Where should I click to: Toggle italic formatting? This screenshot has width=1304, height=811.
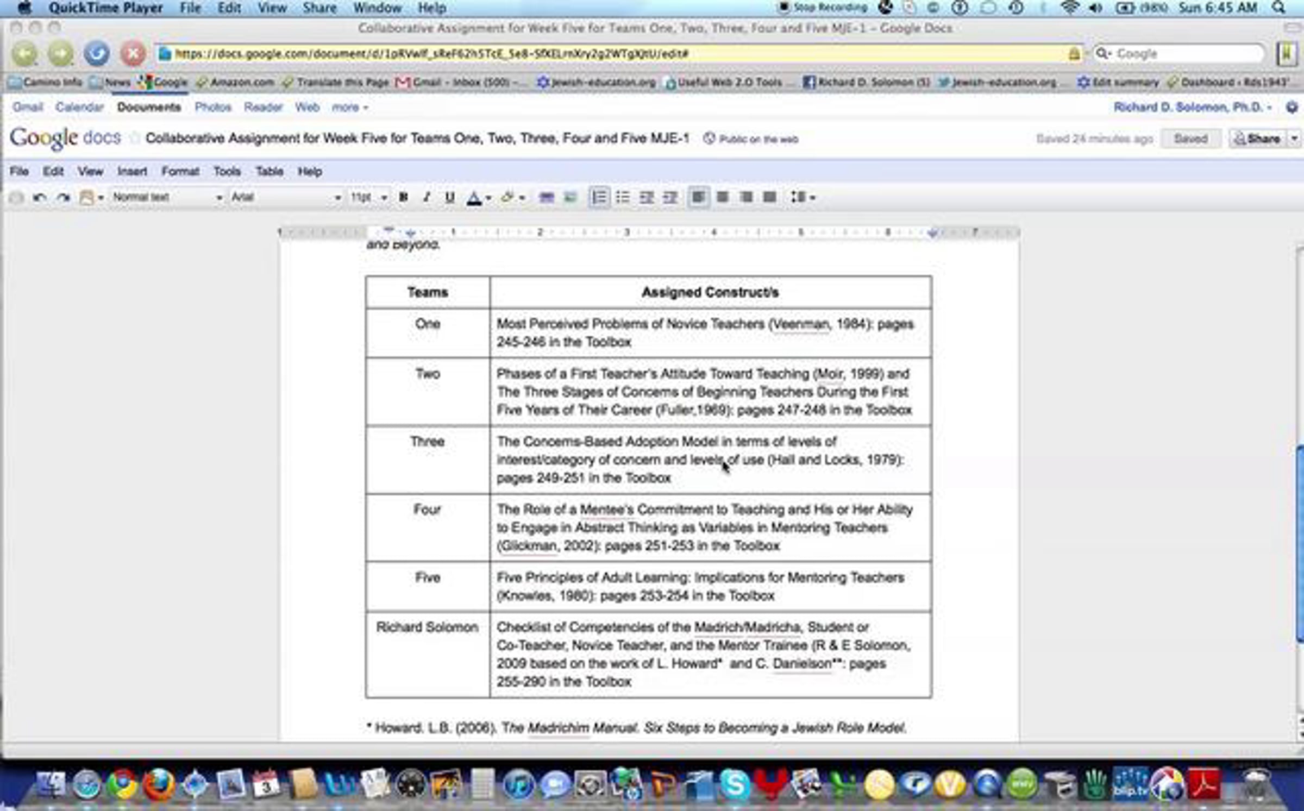click(427, 197)
